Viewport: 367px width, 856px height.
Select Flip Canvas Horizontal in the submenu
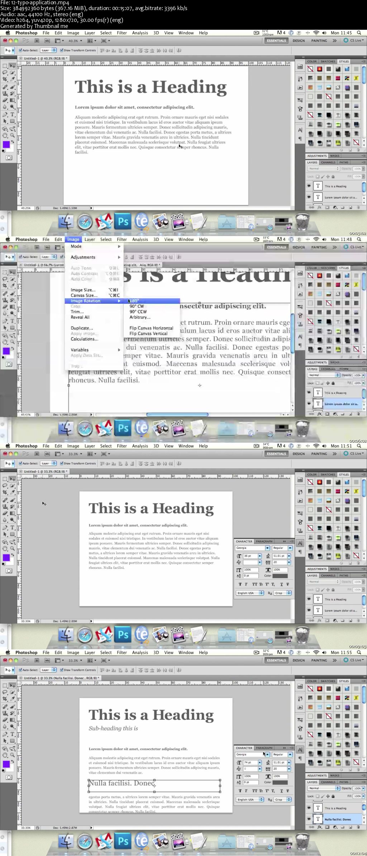click(x=151, y=328)
